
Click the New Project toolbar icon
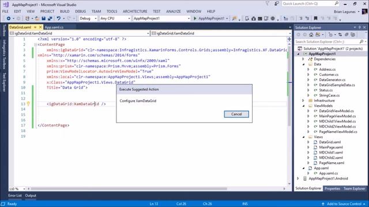coord(27,18)
